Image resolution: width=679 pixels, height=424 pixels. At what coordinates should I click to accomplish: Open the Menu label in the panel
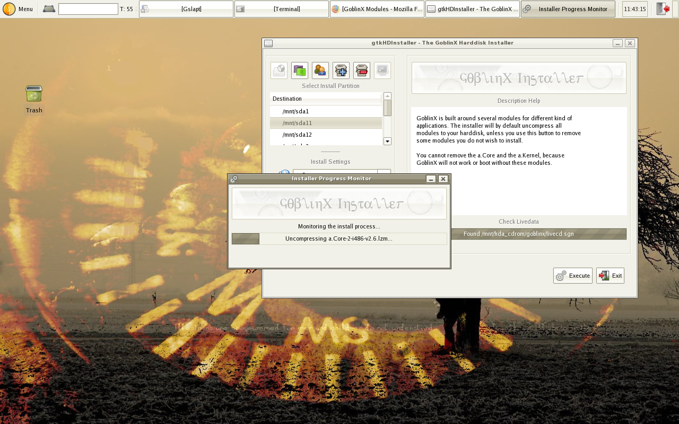pos(25,9)
